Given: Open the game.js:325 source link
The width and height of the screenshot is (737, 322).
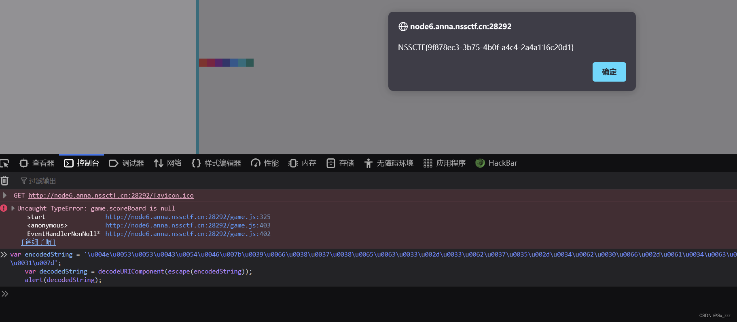Looking at the screenshot, I should [188, 217].
